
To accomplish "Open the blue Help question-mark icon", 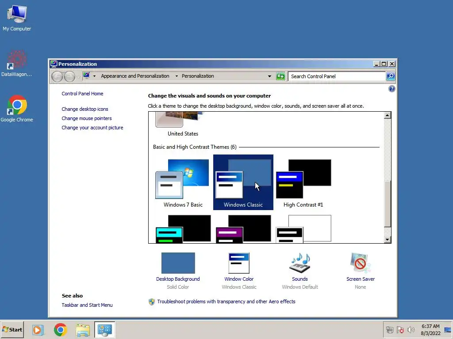I will point(392,89).
